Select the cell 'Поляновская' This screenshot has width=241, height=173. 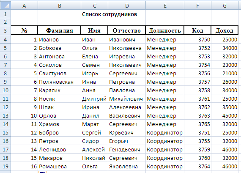tap(59, 82)
